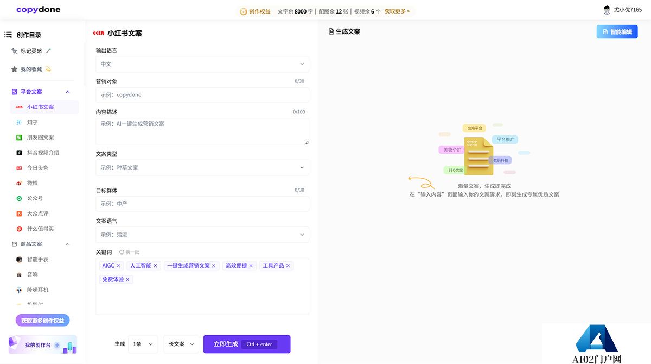Screen dimensions: 651x364
Task: Click the 生成文案 document icon
Action: coord(331,31)
